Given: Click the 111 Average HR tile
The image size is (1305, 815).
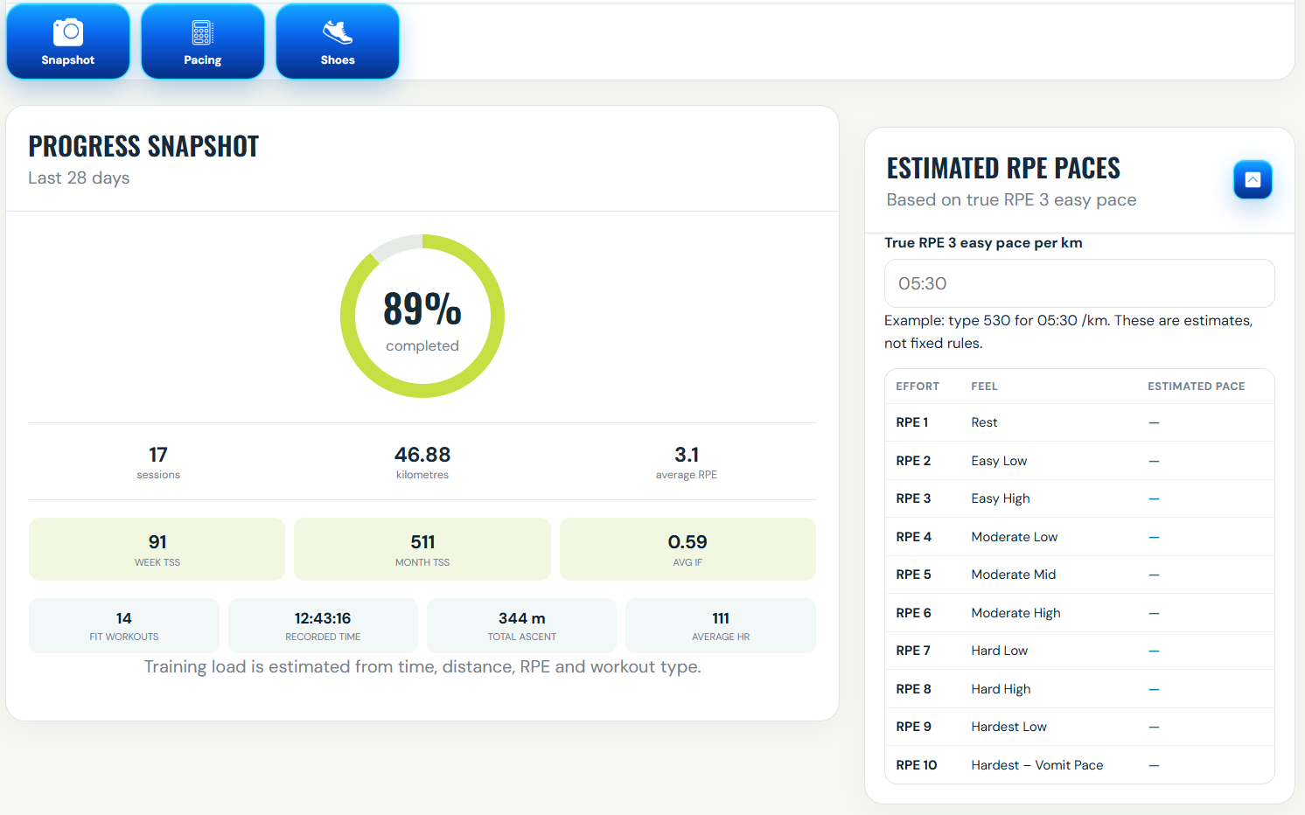Looking at the screenshot, I should pos(721,625).
